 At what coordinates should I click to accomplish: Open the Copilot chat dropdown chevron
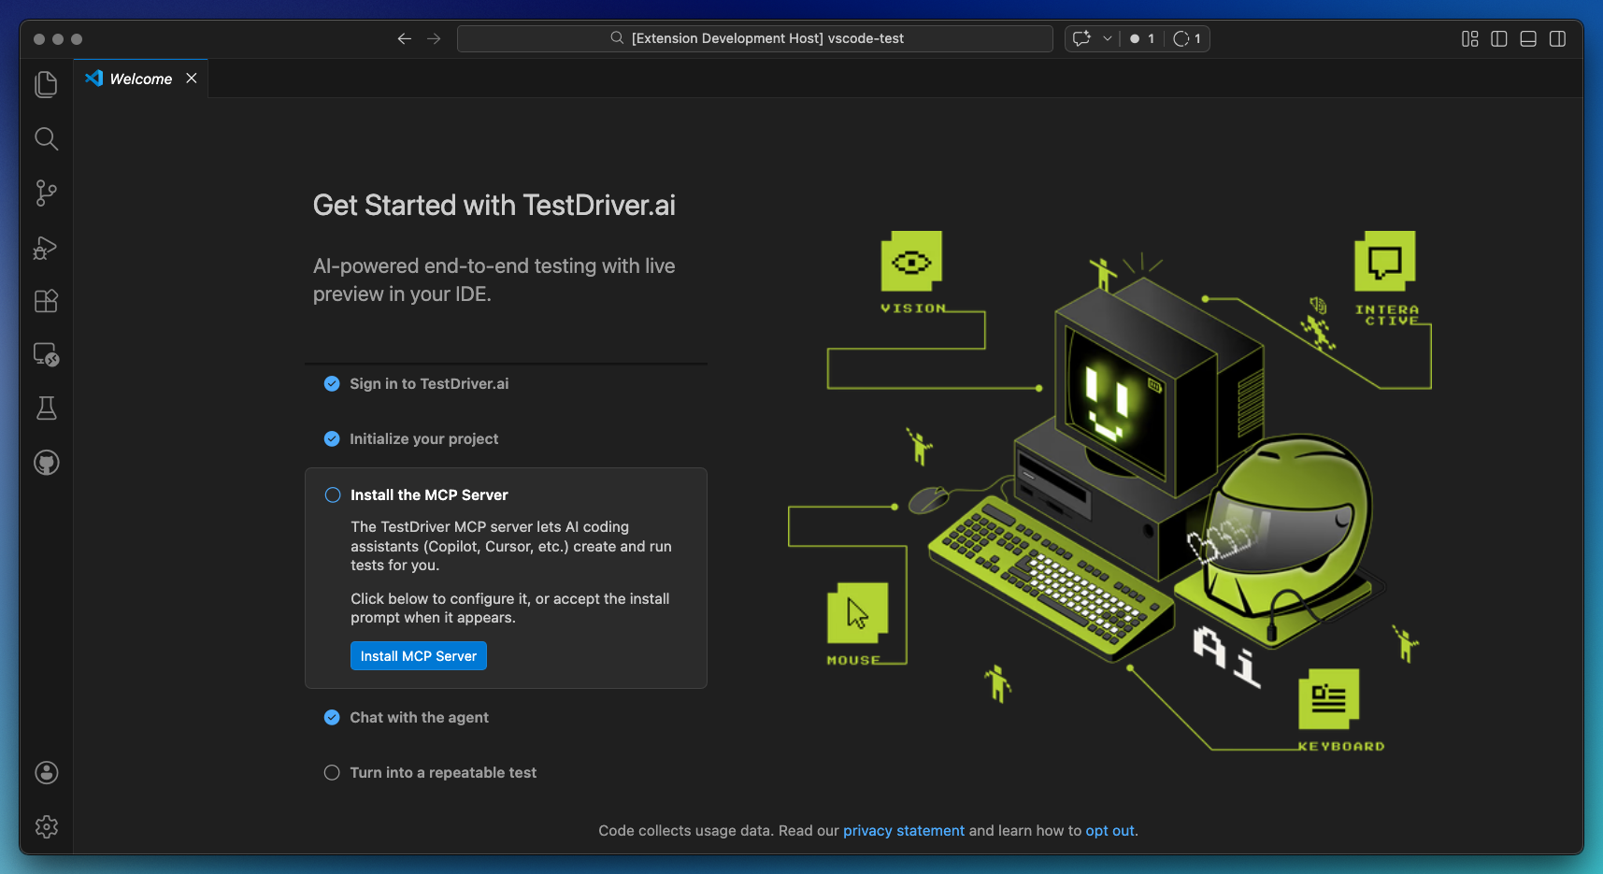pyautogui.click(x=1109, y=38)
